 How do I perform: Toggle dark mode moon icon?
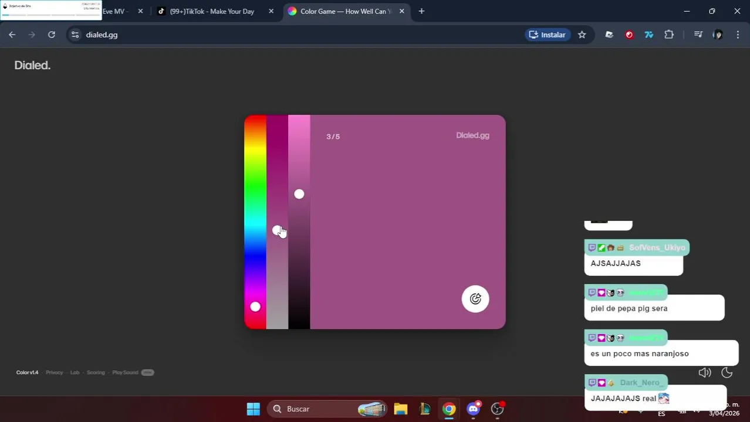(x=727, y=373)
